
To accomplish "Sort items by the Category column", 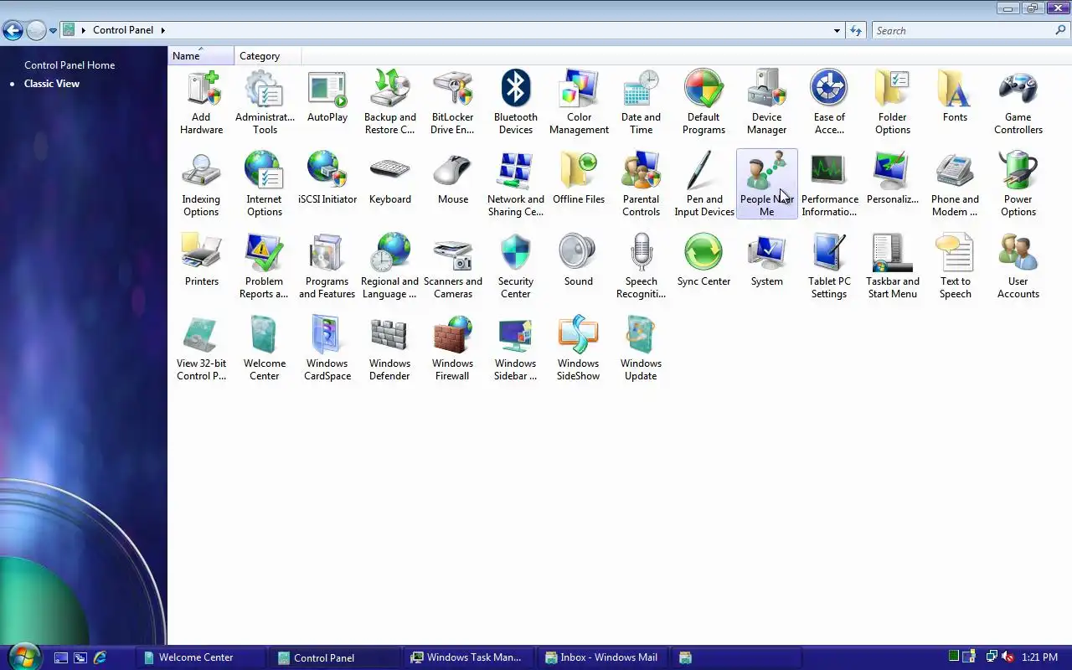I will point(267,55).
